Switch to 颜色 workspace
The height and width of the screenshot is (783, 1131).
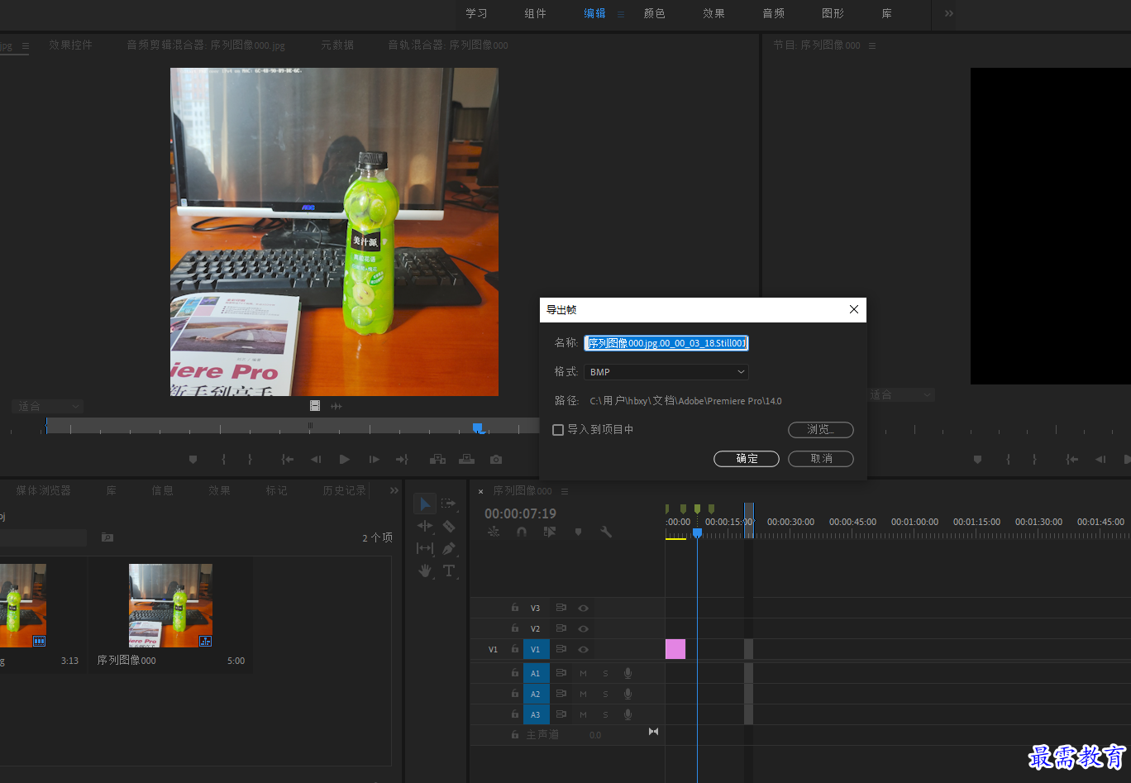click(654, 13)
